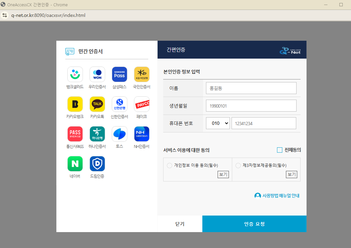The image size is (351, 248).
Task: Minimize the Chrome popup window
Action: pyautogui.click(x=326, y=5)
